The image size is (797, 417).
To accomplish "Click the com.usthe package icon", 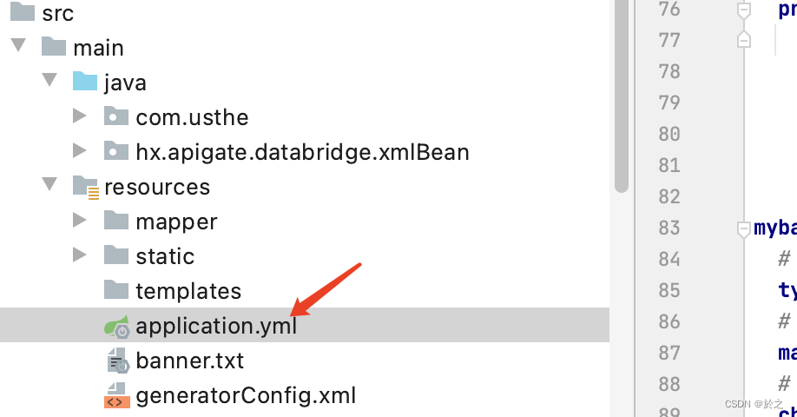I will point(116,117).
